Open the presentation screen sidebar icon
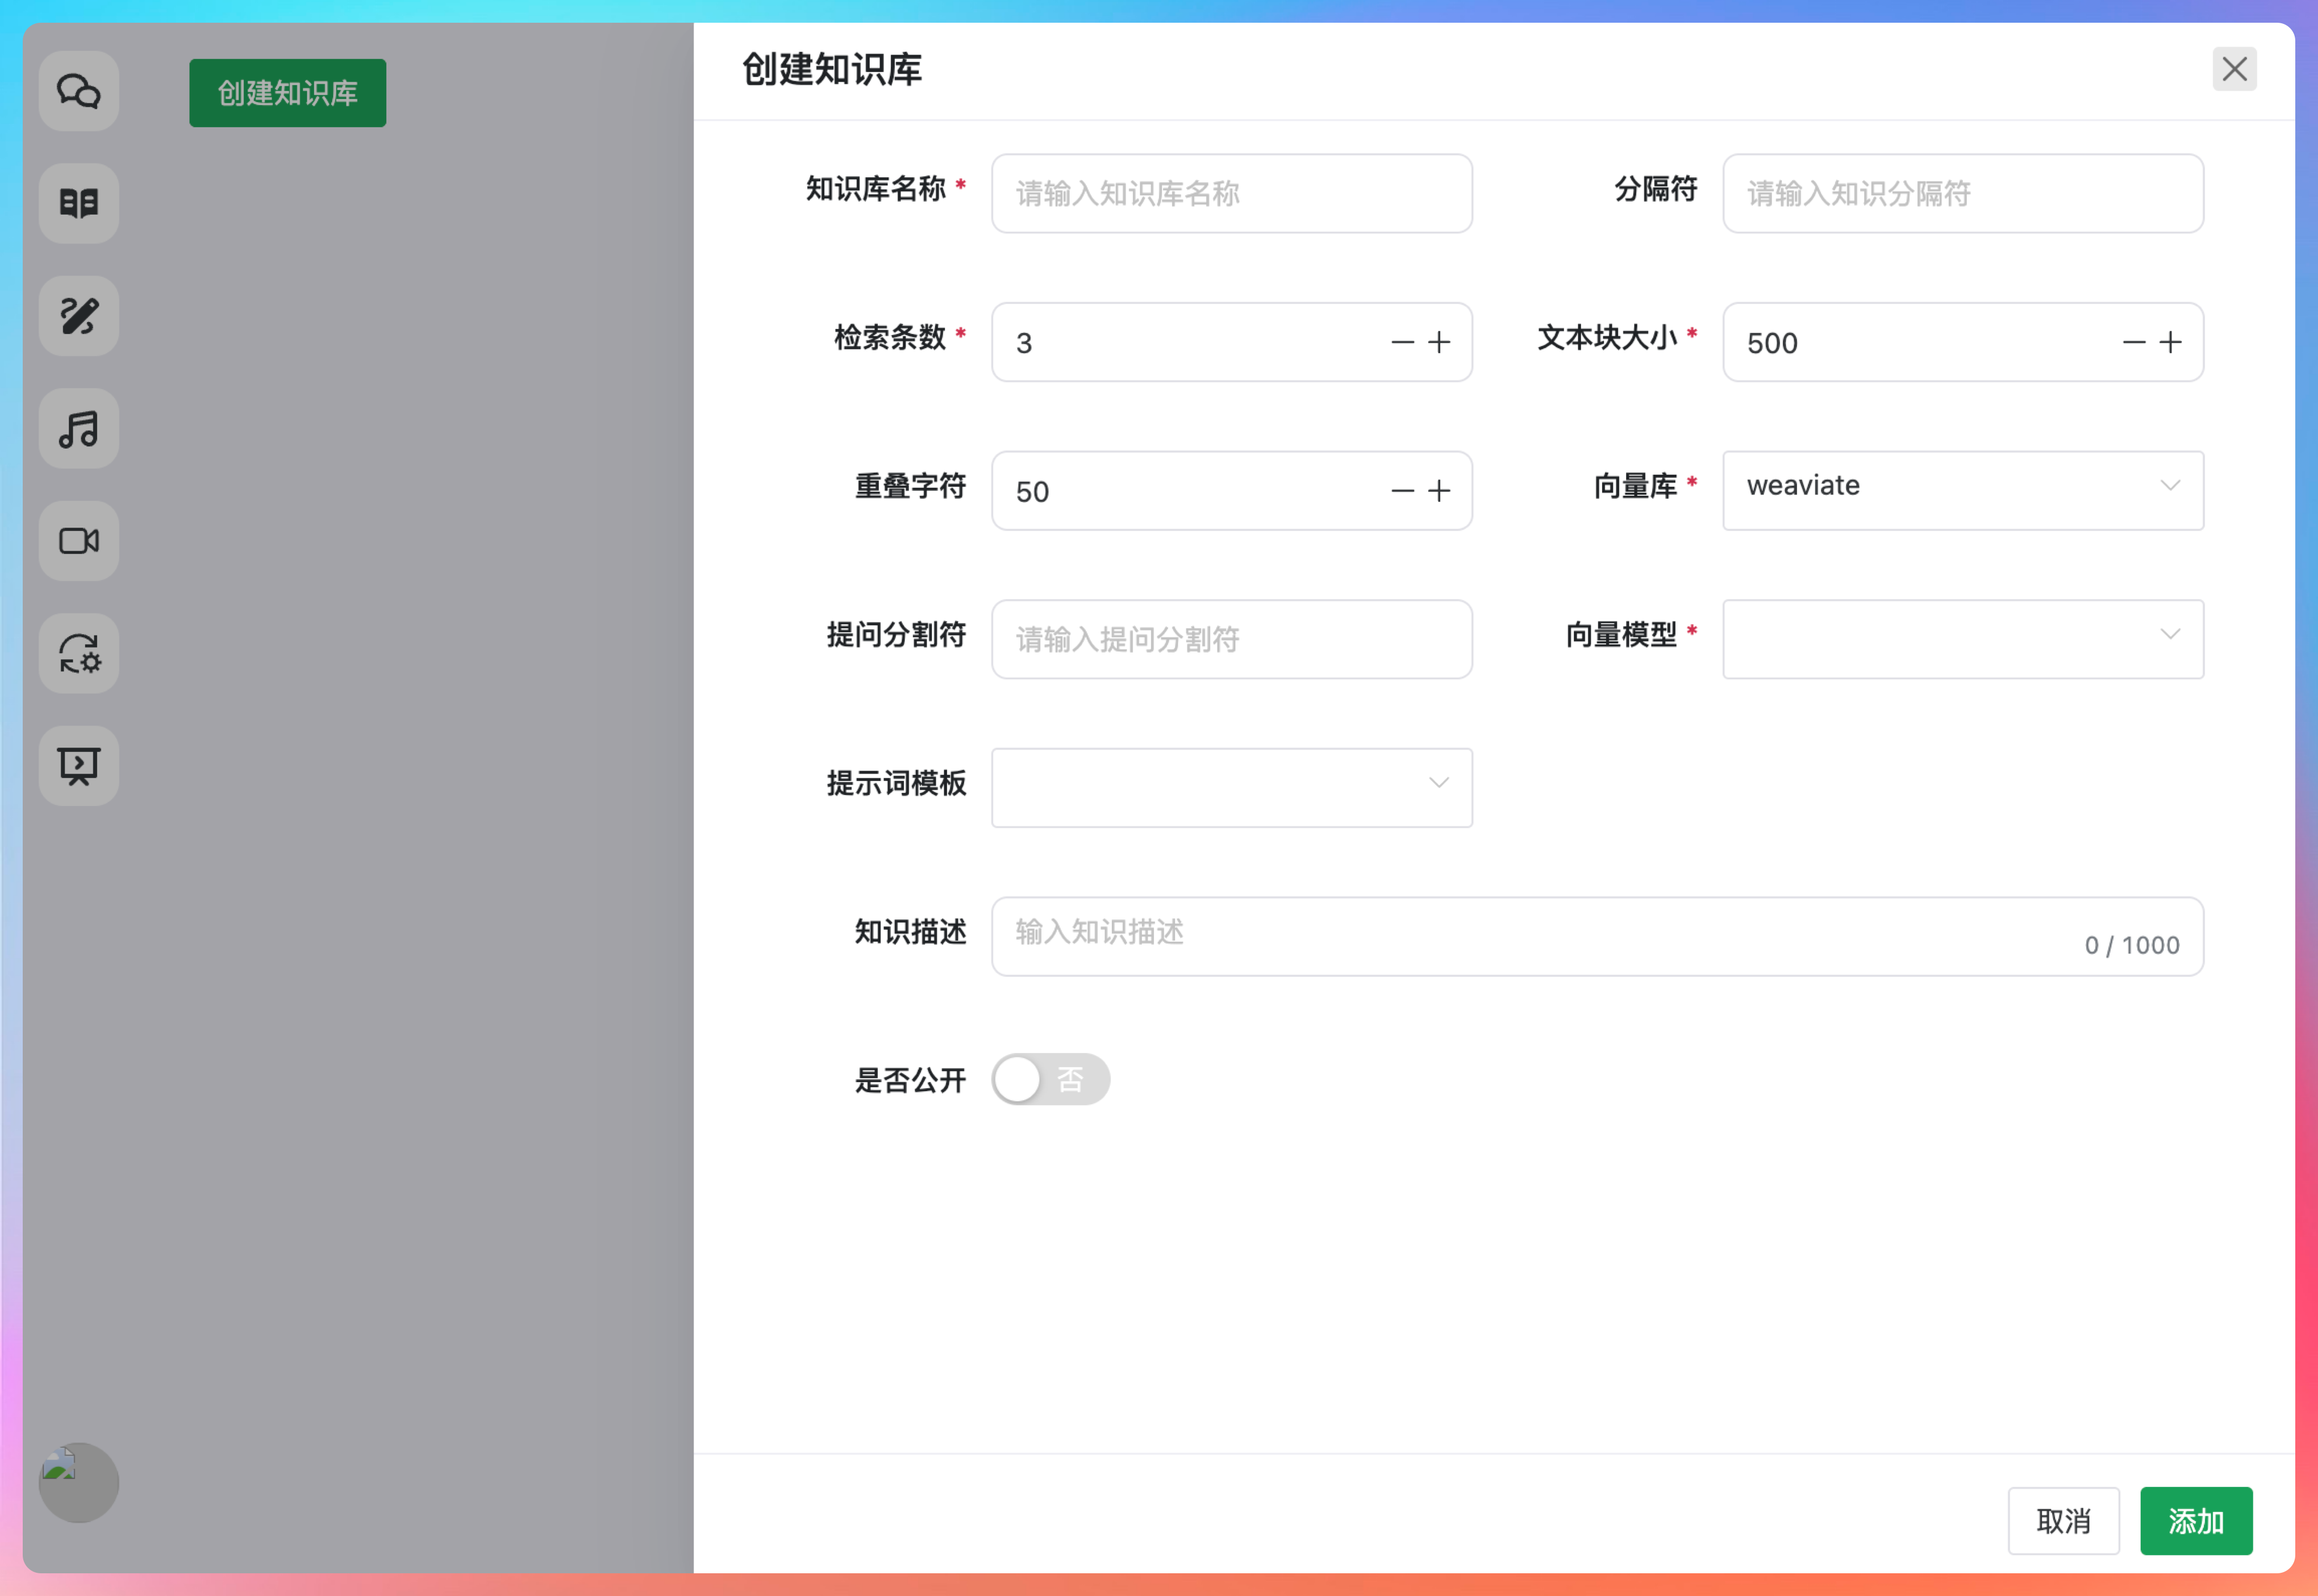 [79, 766]
